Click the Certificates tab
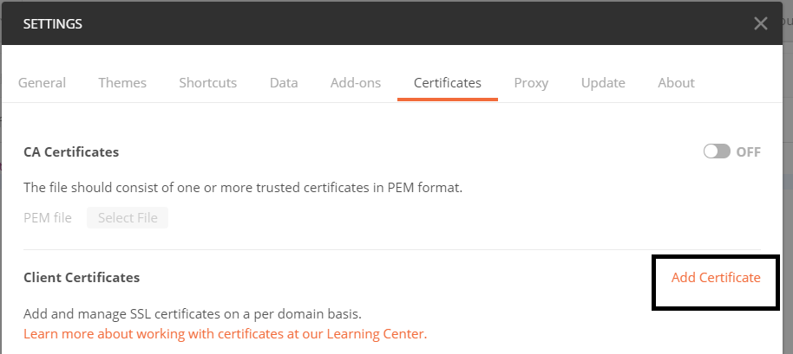This screenshot has width=793, height=354. [x=448, y=83]
